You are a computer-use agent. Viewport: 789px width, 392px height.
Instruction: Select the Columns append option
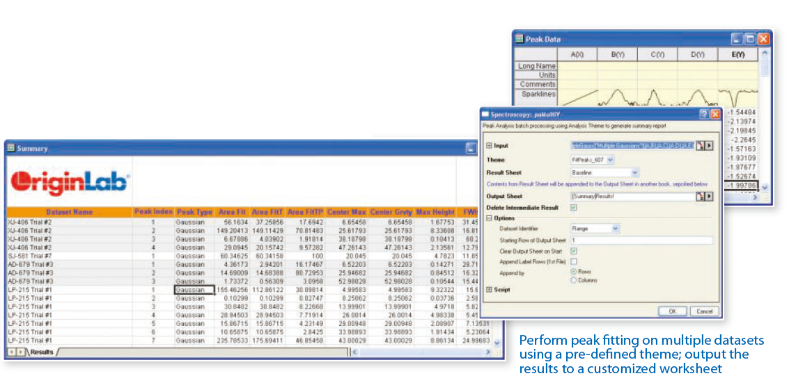(x=574, y=281)
